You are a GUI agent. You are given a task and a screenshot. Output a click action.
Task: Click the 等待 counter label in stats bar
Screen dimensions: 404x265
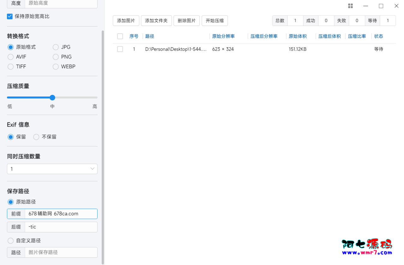(x=372, y=21)
